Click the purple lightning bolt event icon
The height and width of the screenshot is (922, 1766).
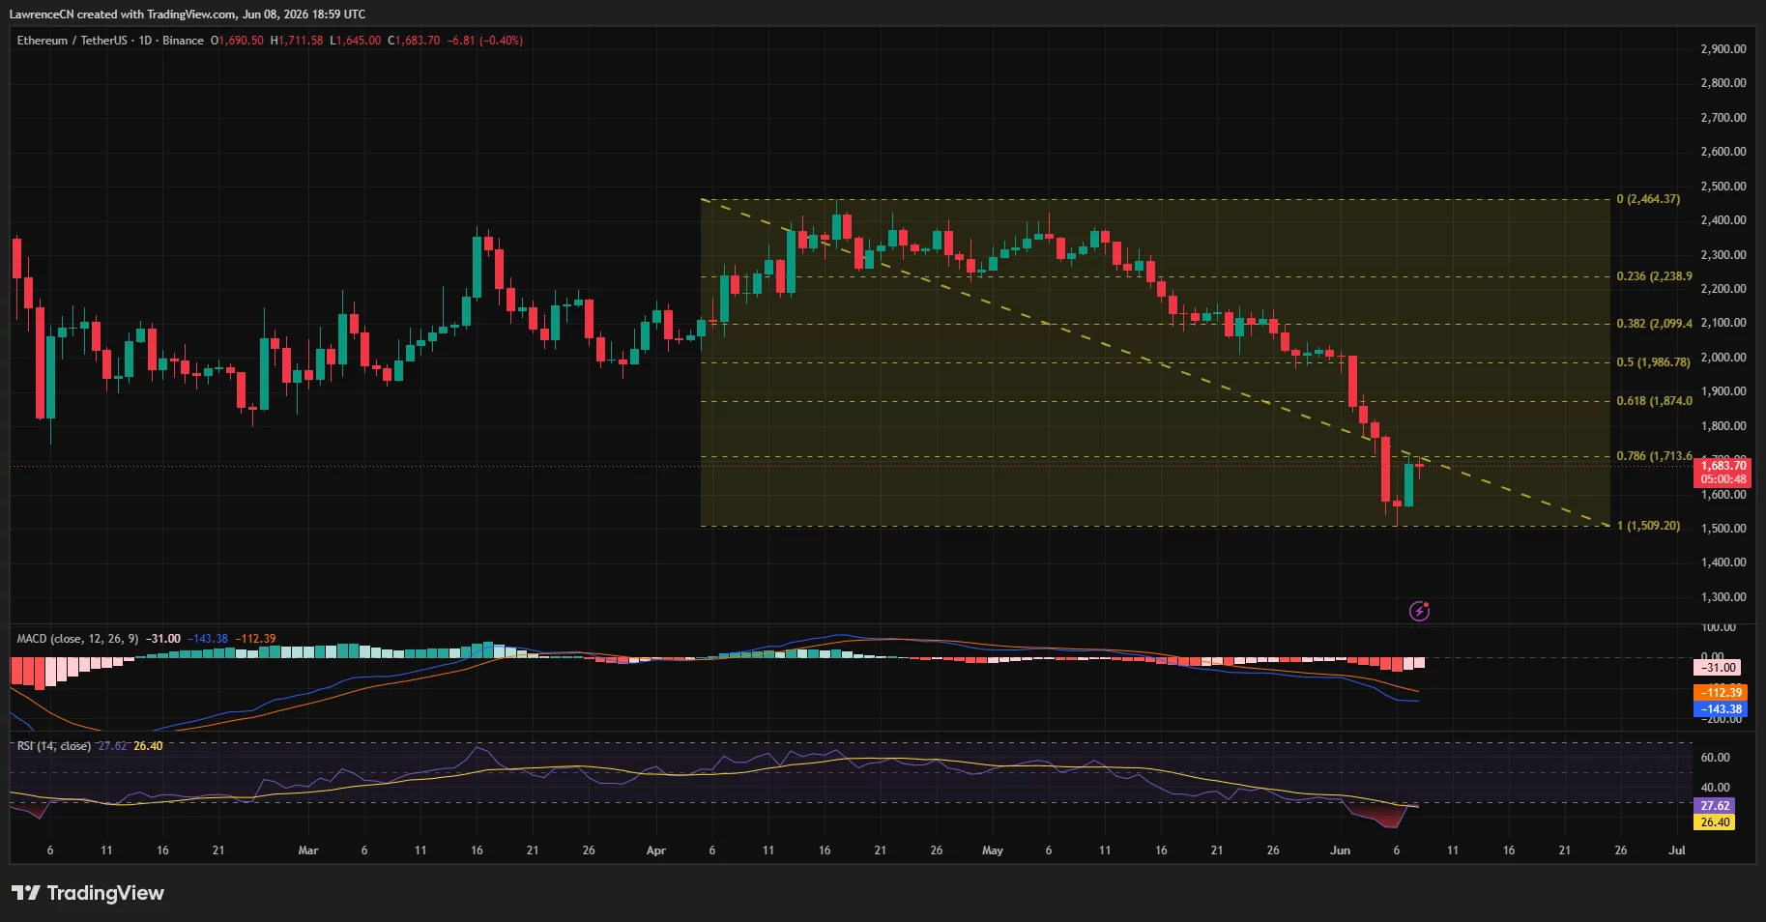1419,611
